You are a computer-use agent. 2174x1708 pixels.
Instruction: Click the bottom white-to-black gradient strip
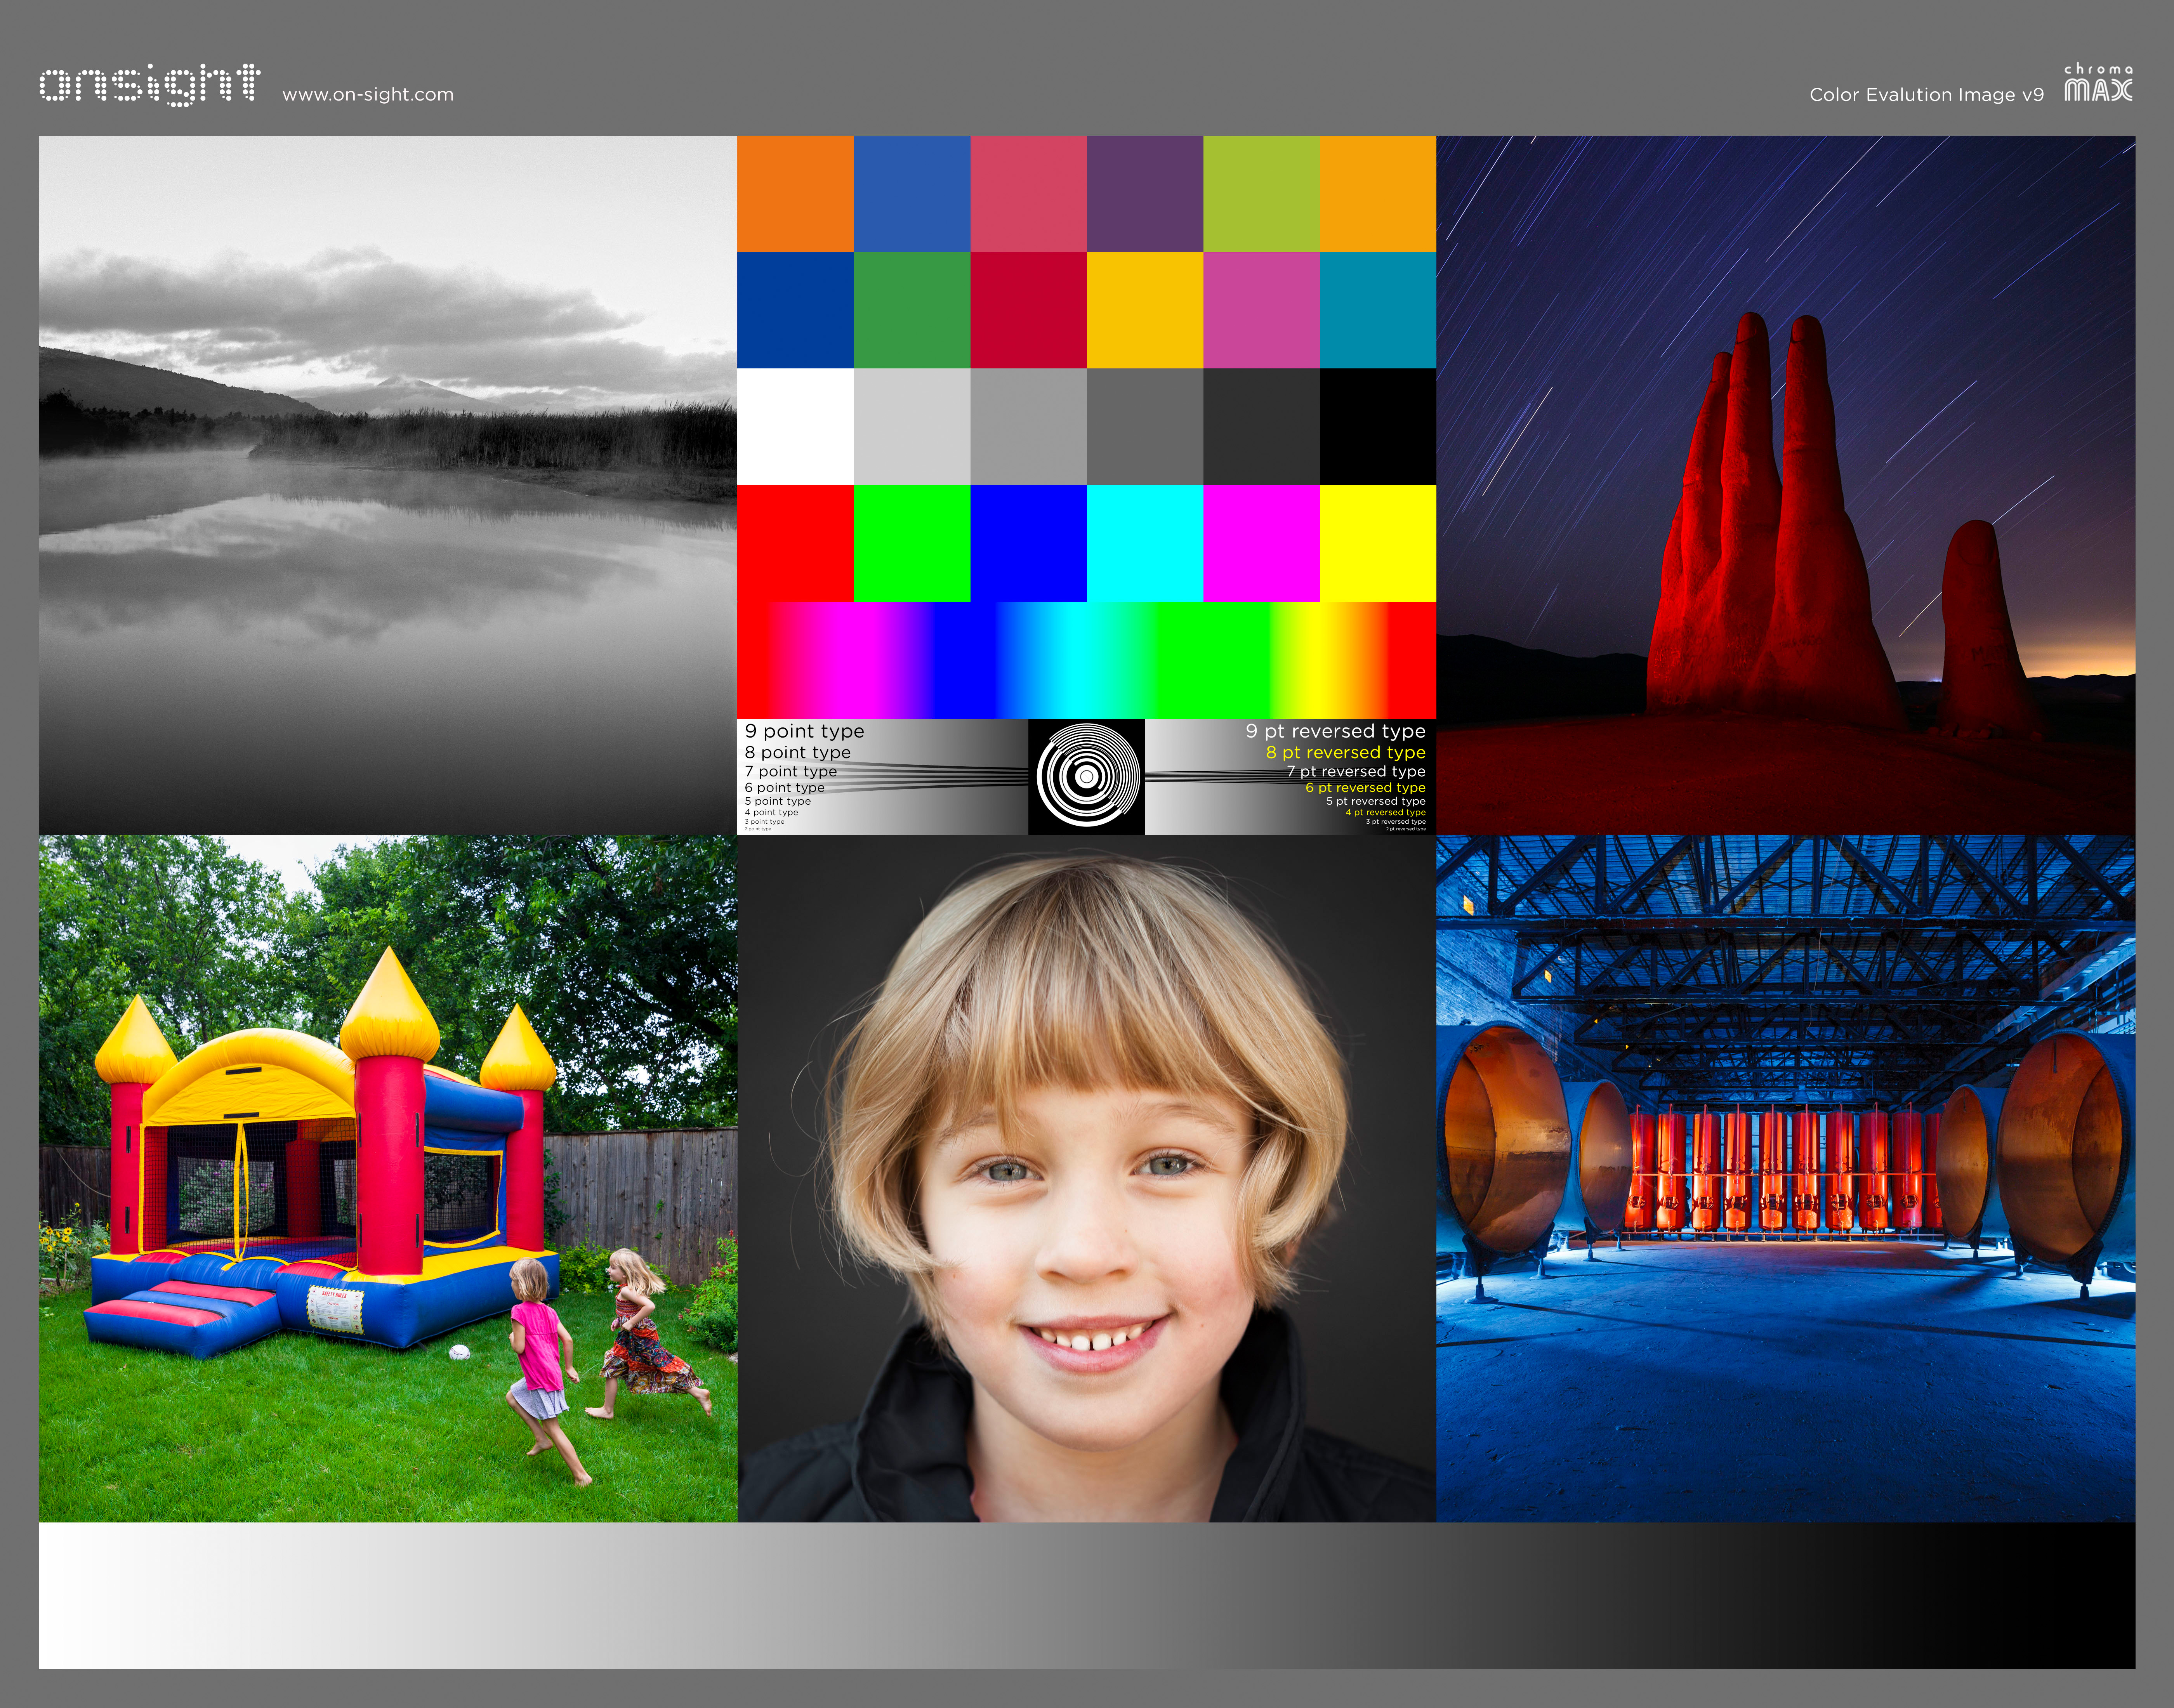coord(1087,1596)
